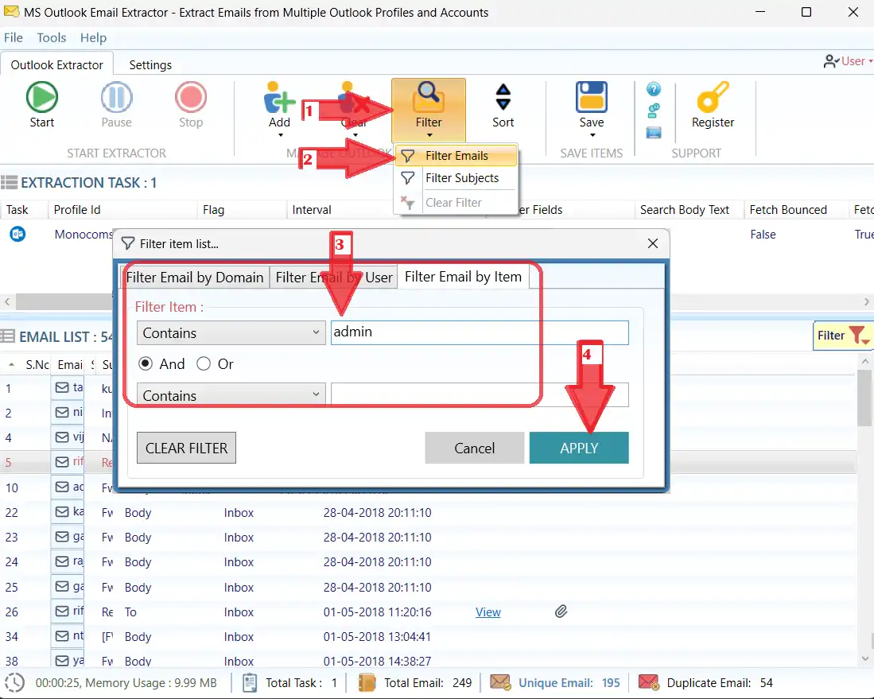Viewport: 874px width, 699px height.
Task: Click the CLEAR FILTER button
Action: point(186,448)
